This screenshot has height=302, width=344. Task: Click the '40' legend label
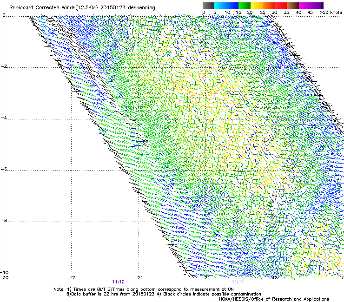pyautogui.click(x=298, y=13)
